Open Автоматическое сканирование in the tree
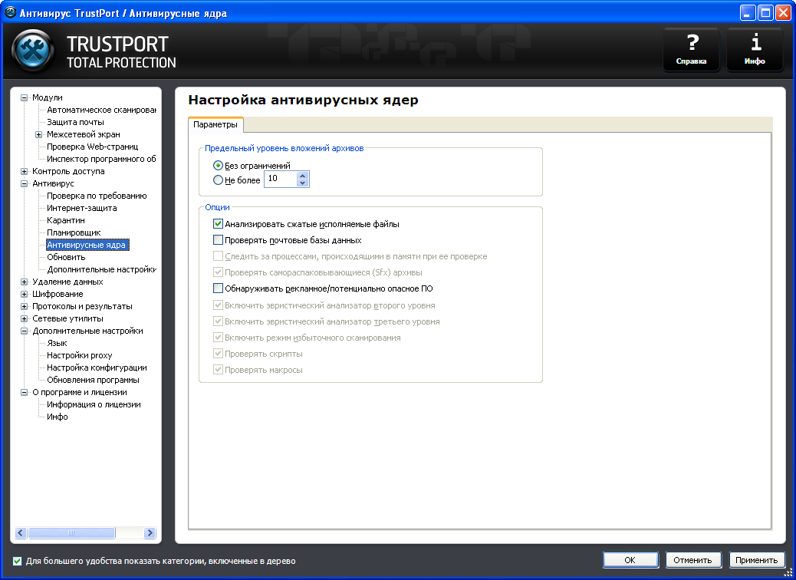The height and width of the screenshot is (580, 796). click(101, 110)
